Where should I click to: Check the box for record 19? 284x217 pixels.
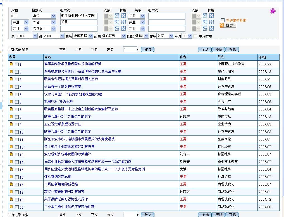(x=17, y=200)
